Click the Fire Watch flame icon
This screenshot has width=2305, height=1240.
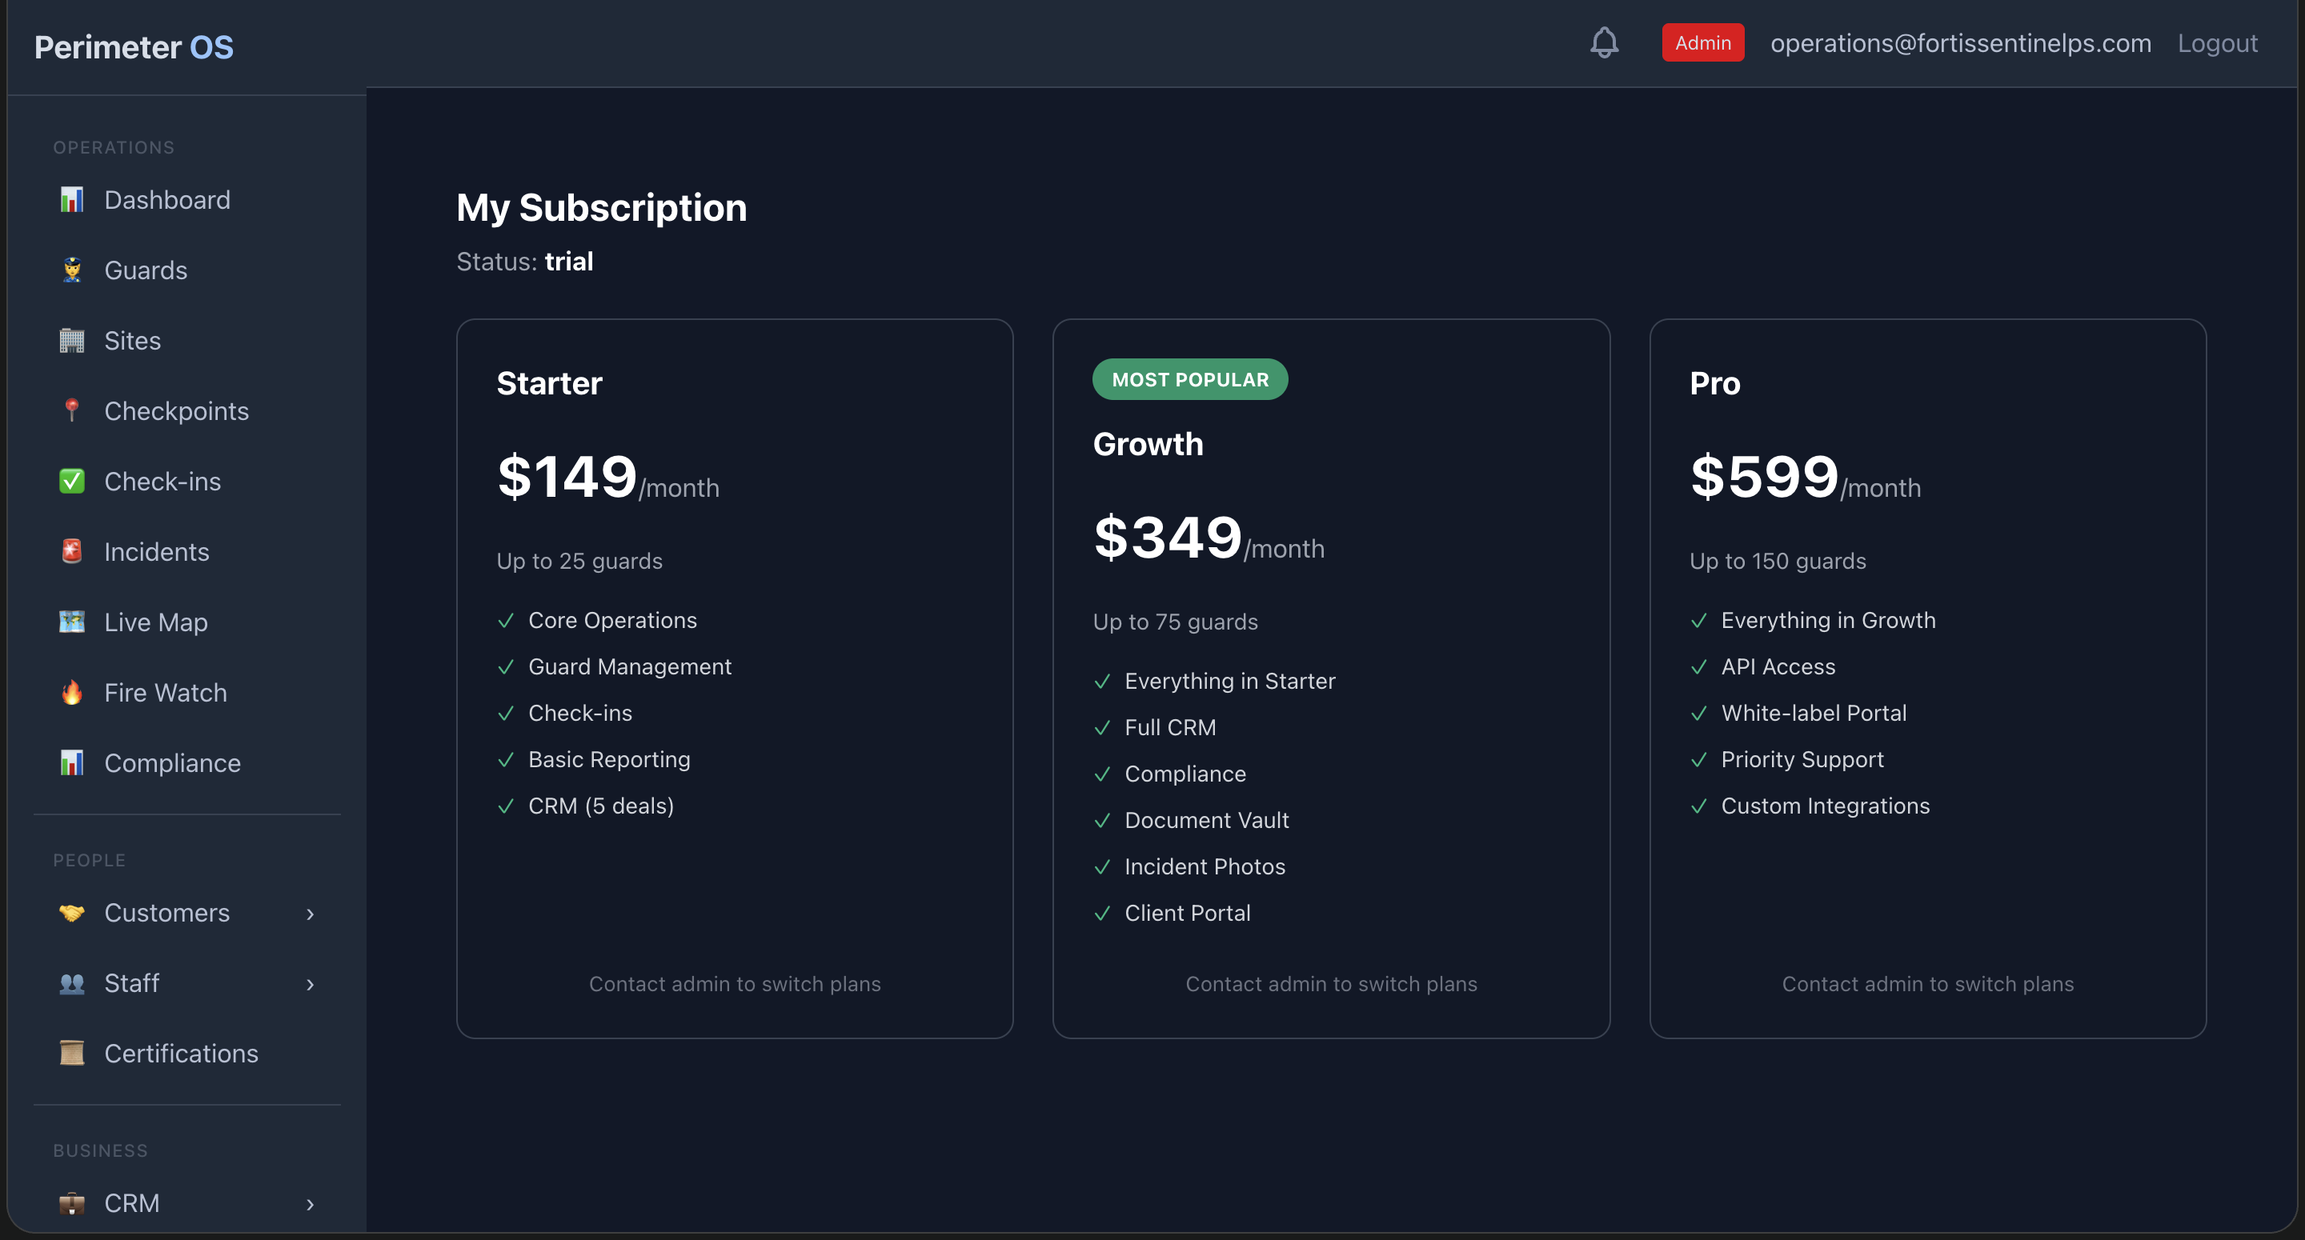click(x=71, y=691)
